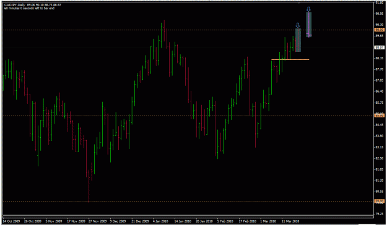Click the 5 Nov 2009 date label
Viewport: 387px width, 225px height.
54,221
